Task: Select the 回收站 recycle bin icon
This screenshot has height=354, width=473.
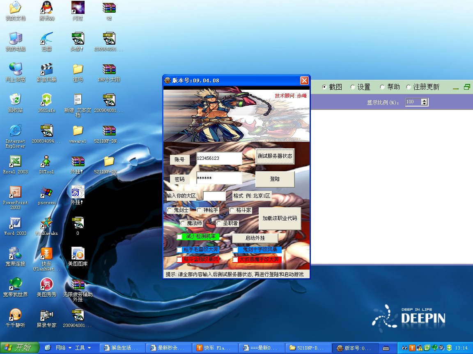Action: [15, 103]
